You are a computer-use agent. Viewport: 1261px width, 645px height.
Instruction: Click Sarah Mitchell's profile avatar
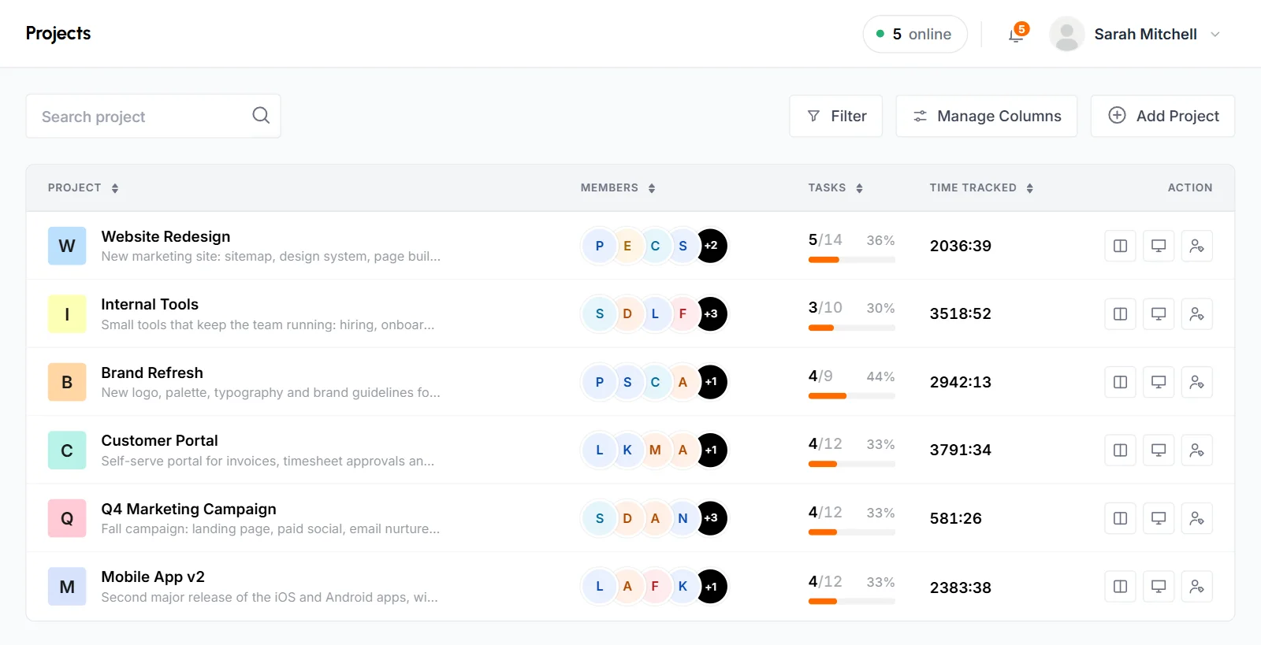click(x=1066, y=34)
